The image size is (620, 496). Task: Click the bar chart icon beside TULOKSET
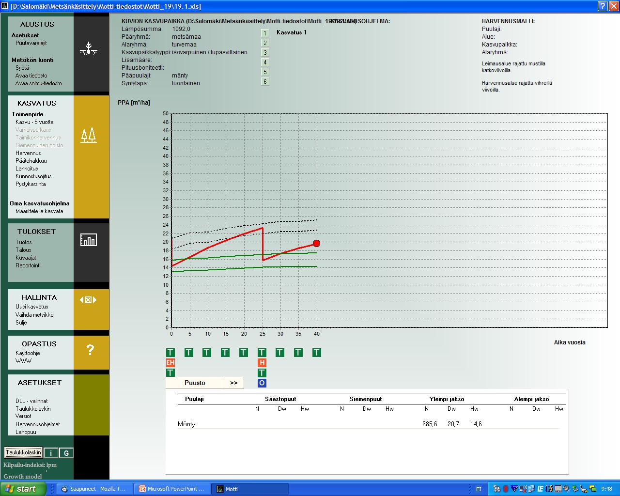click(89, 239)
